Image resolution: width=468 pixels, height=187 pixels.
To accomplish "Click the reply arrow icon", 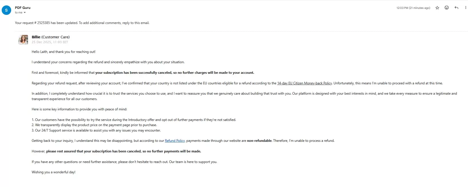I will pos(456,8).
